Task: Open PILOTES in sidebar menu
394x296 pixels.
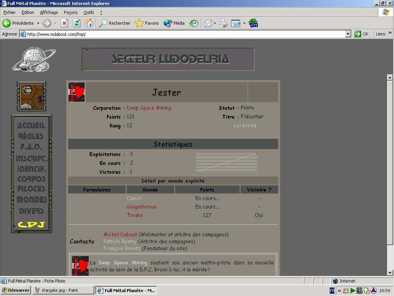Action: [31, 189]
